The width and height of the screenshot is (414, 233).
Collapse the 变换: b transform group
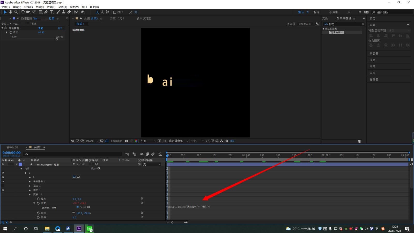30,194
